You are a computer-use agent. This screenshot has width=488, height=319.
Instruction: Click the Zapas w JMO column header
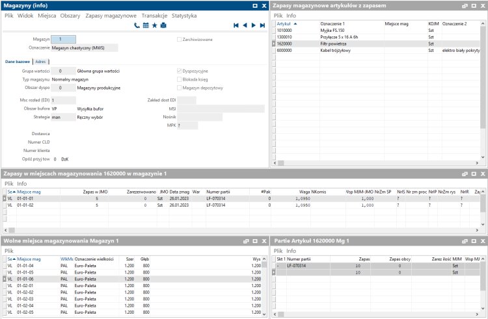(95, 192)
